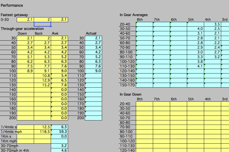Select In Gear Averages 5th gear 30-50 value 4.0

pos(196,29)
